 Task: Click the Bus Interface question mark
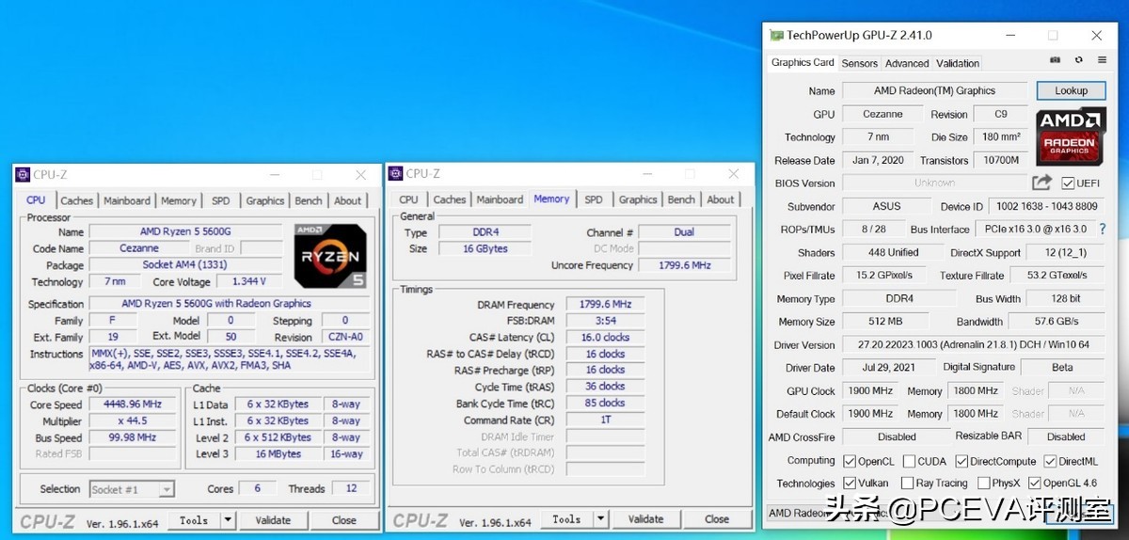[x=1102, y=230]
